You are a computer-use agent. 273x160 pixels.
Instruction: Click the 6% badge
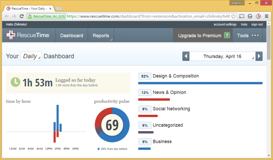click(x=145, y=125)
